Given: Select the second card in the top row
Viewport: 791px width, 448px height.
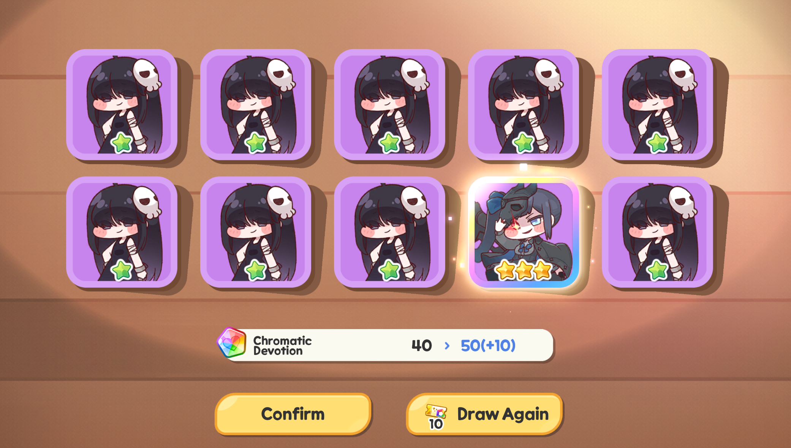Looking at the screenshot, I should [256, 105].
